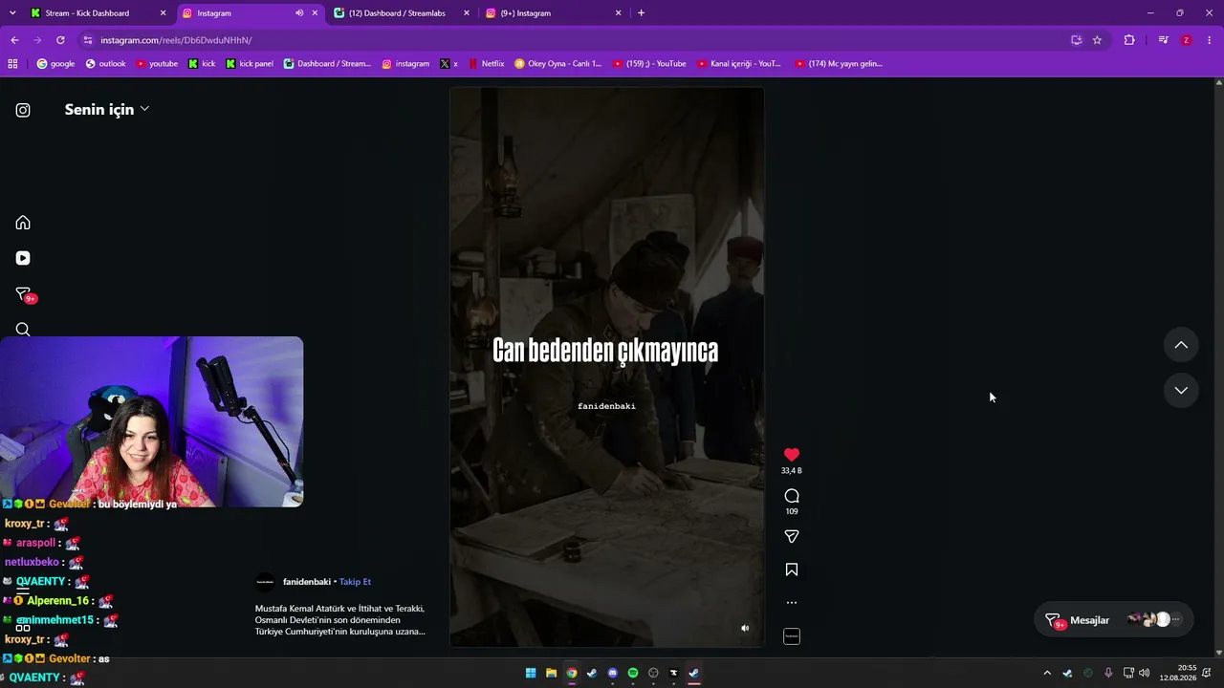This screenshot has width=1224, height=688.
Task: Open the 'Netflix' bookmark
Action: point(486,64)
